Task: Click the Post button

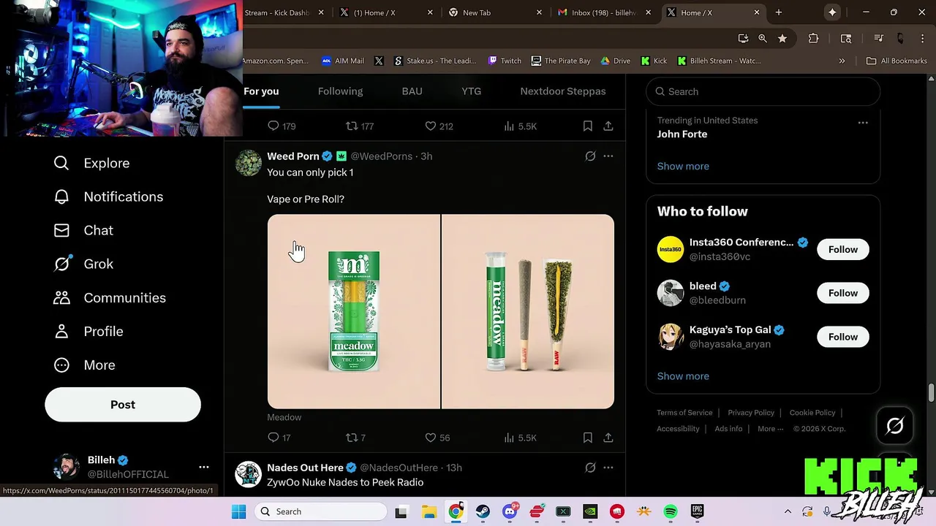Action: click(x=123, y=405)
